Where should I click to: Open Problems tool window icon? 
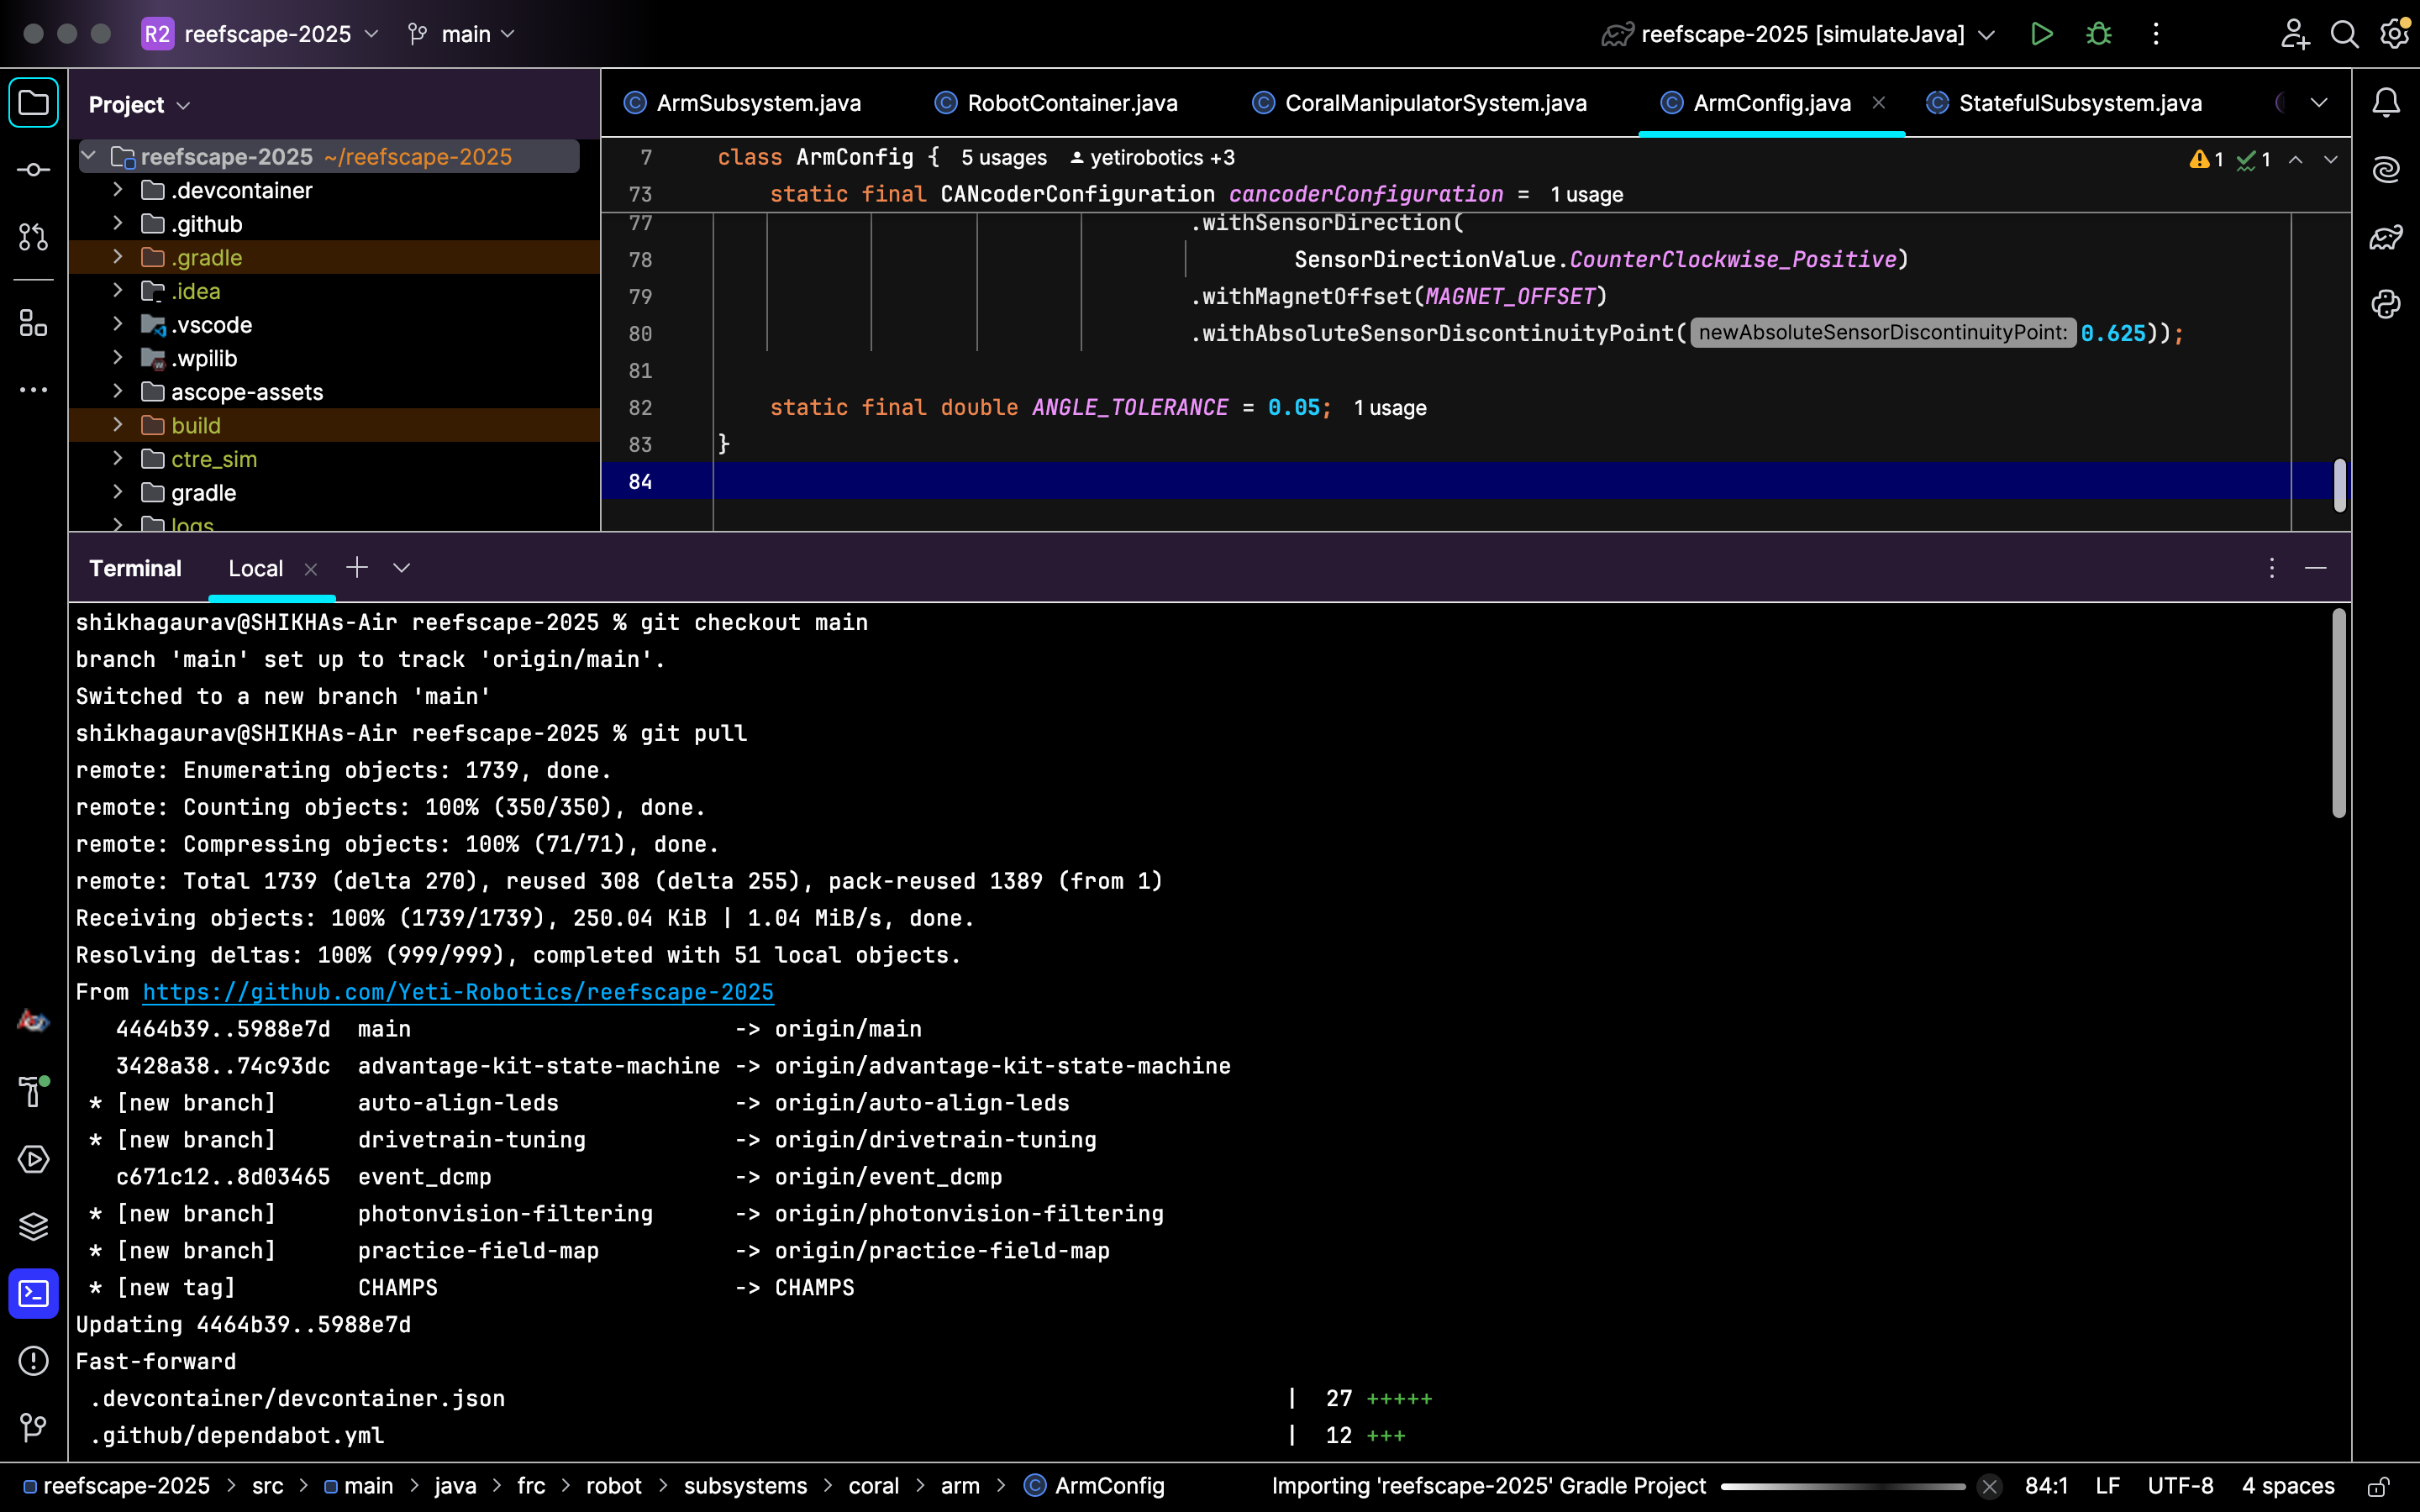(33, 1361)
